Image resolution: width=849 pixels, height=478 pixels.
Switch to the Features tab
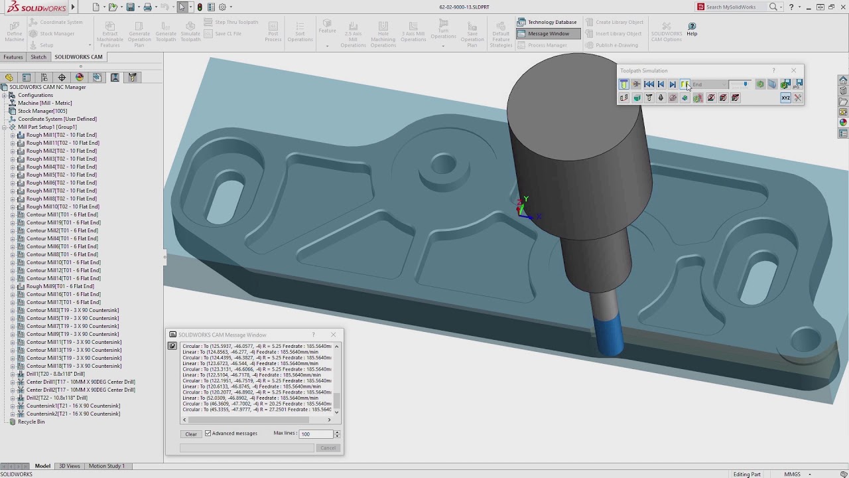coord(13,57)
